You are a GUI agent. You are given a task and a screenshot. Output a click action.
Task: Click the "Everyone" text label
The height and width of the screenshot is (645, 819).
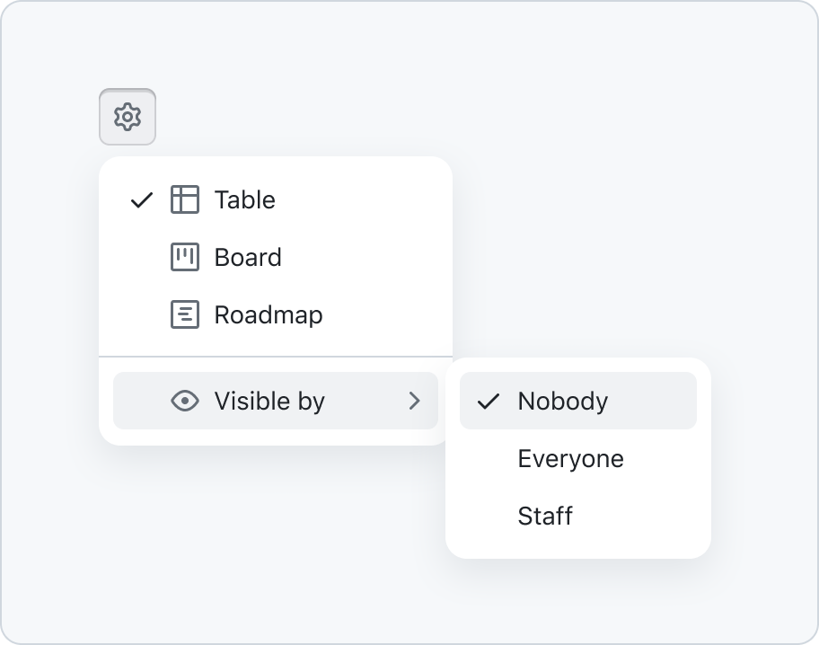[571, 459]
